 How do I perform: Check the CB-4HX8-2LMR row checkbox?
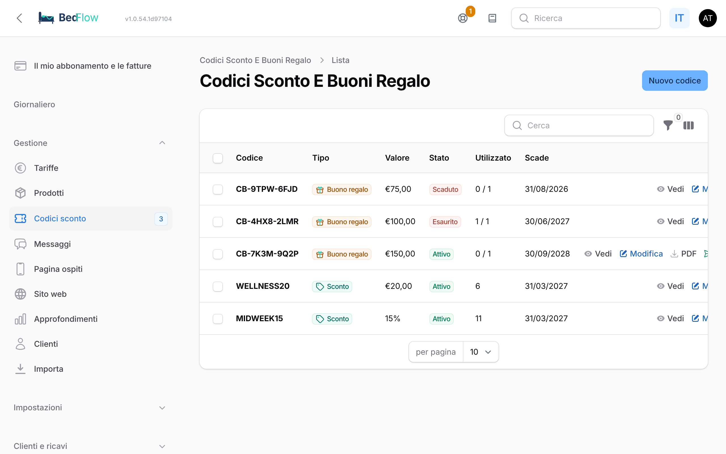coord(218,222)
